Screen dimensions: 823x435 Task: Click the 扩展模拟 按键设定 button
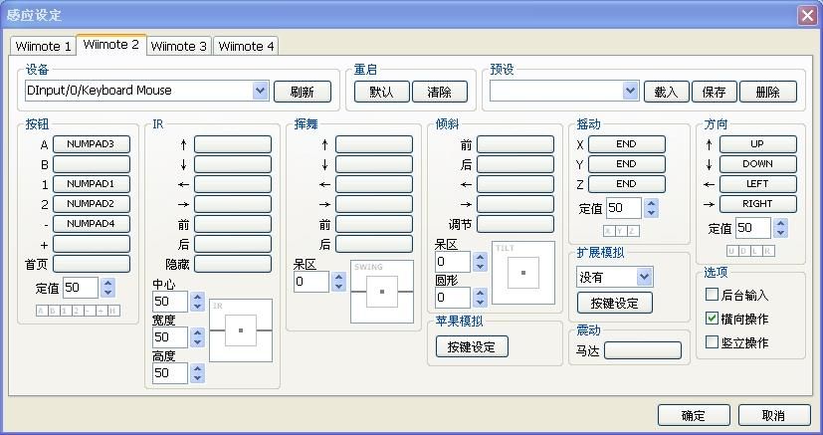click(x=615, y=303)
